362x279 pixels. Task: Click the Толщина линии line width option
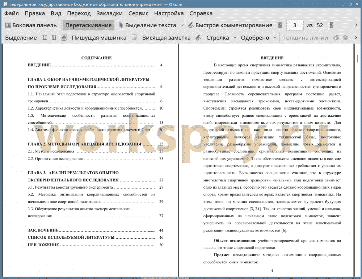[306, 38]
